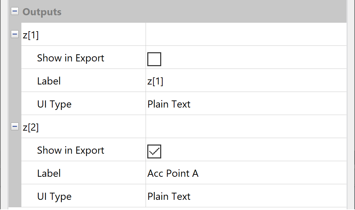The width and height of the screenshot is (355, 210).
Task: Enable Show in Export for z[1]
Action: [154, 59]
